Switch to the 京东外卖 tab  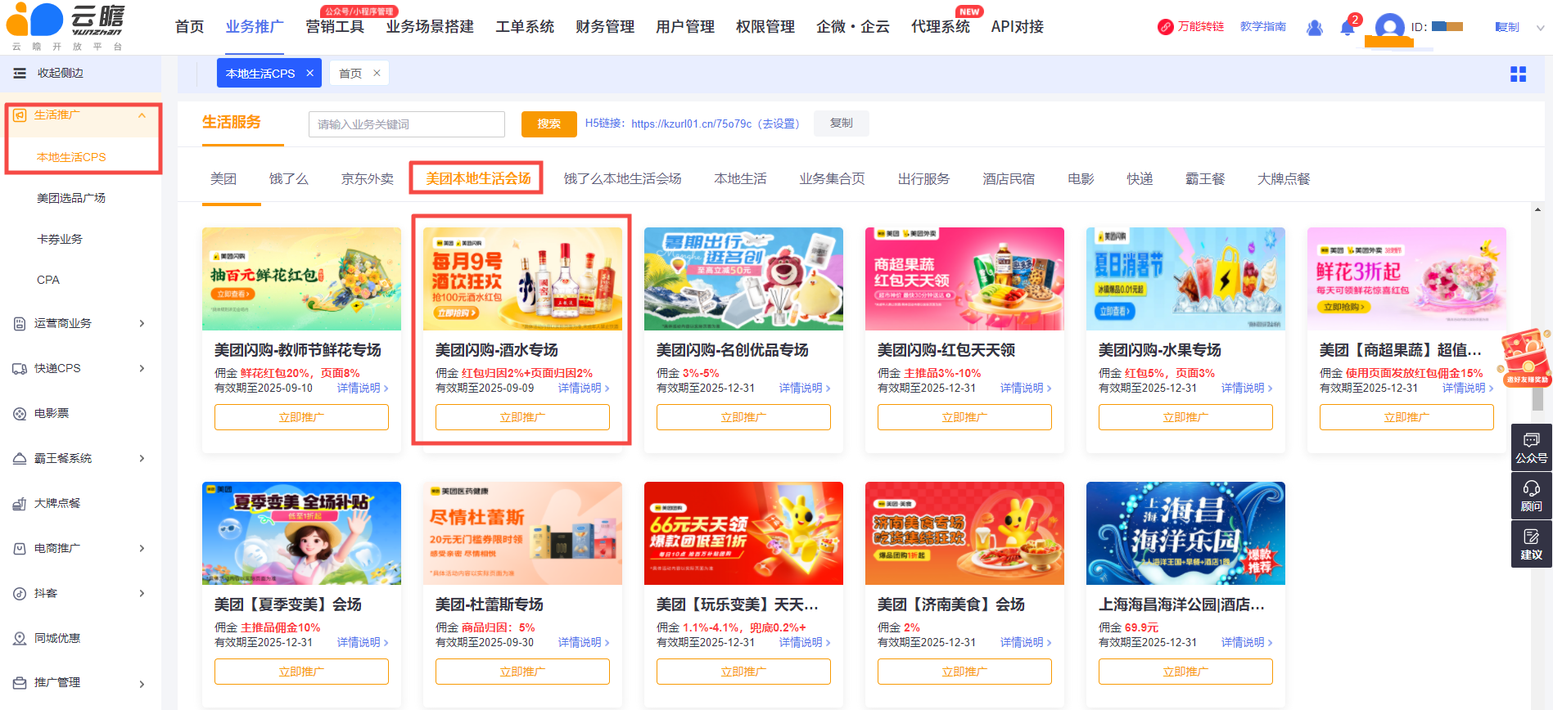(367, 178)
